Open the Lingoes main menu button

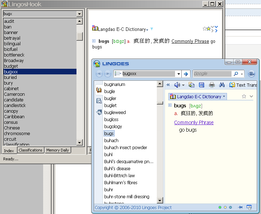[x=251, y=74]
